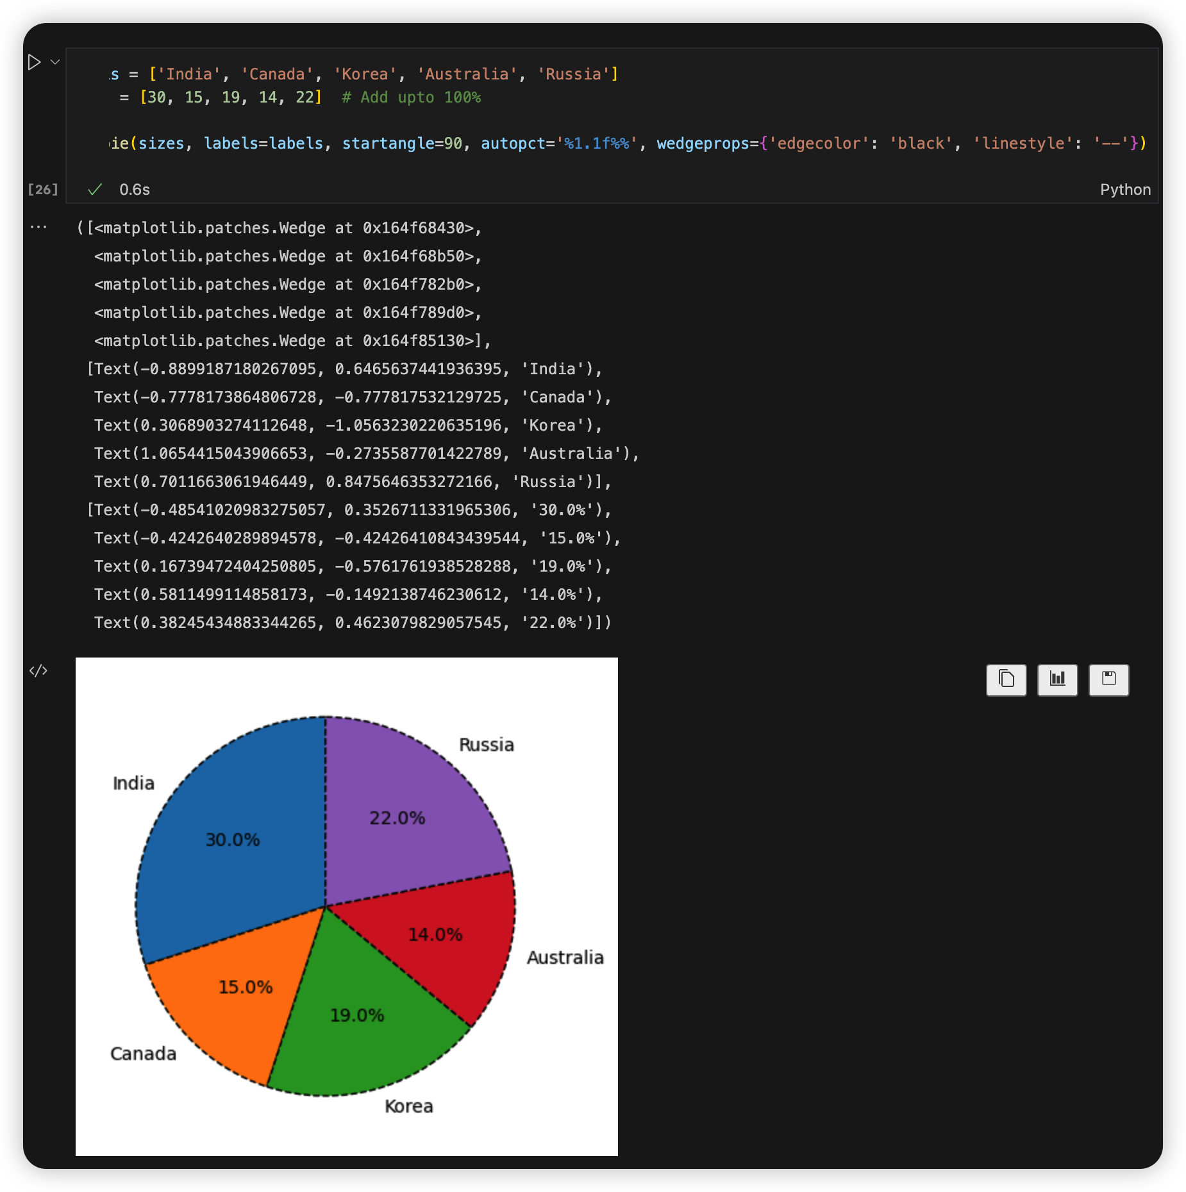The height and width of the screenshot is (1192, 1186).
Task: Click in the code editor on startangle=90
Action: coord(402,144)
